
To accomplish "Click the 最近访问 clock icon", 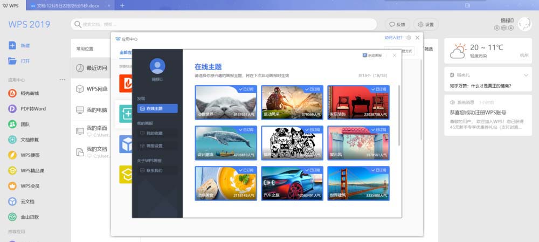I will point(80,68).
